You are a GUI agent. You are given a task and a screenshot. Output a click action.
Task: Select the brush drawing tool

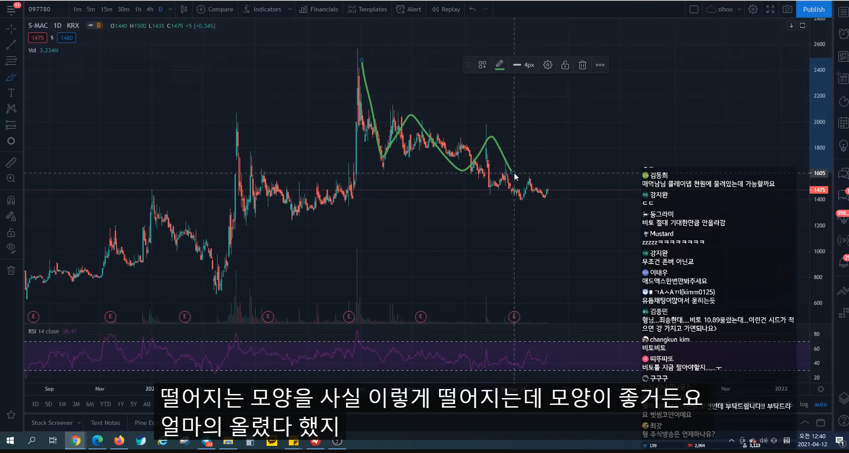11,77
